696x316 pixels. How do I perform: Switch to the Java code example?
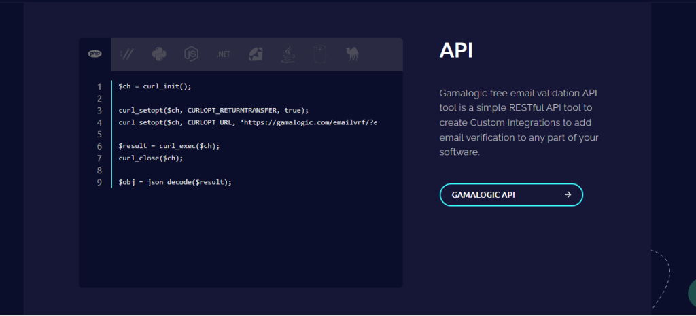pyautogui.click(x=288, y=54)
